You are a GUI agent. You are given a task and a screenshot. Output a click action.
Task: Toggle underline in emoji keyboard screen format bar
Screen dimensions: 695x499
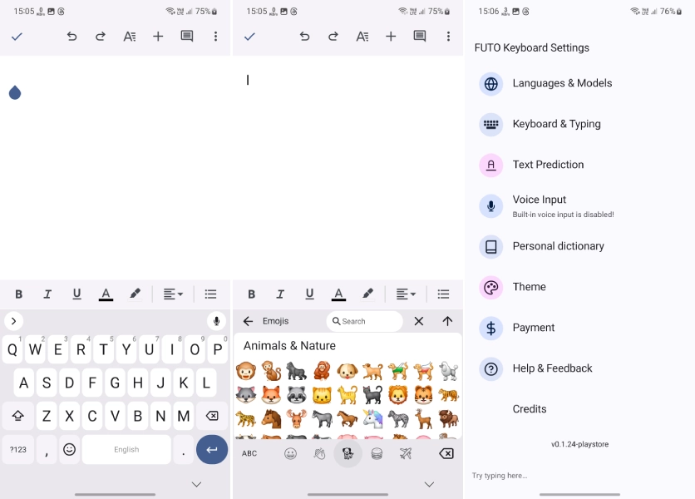[x=309, y=294]
